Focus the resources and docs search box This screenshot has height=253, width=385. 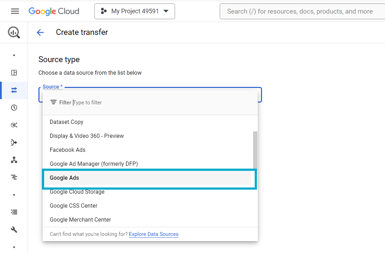302,11
